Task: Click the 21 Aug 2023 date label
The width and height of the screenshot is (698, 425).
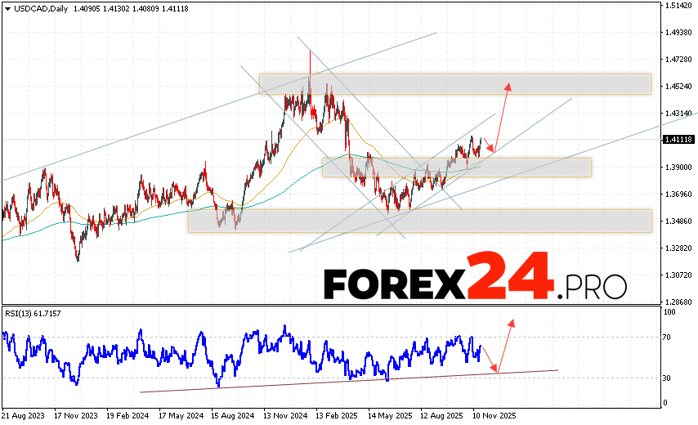Action: coord(24,416)
